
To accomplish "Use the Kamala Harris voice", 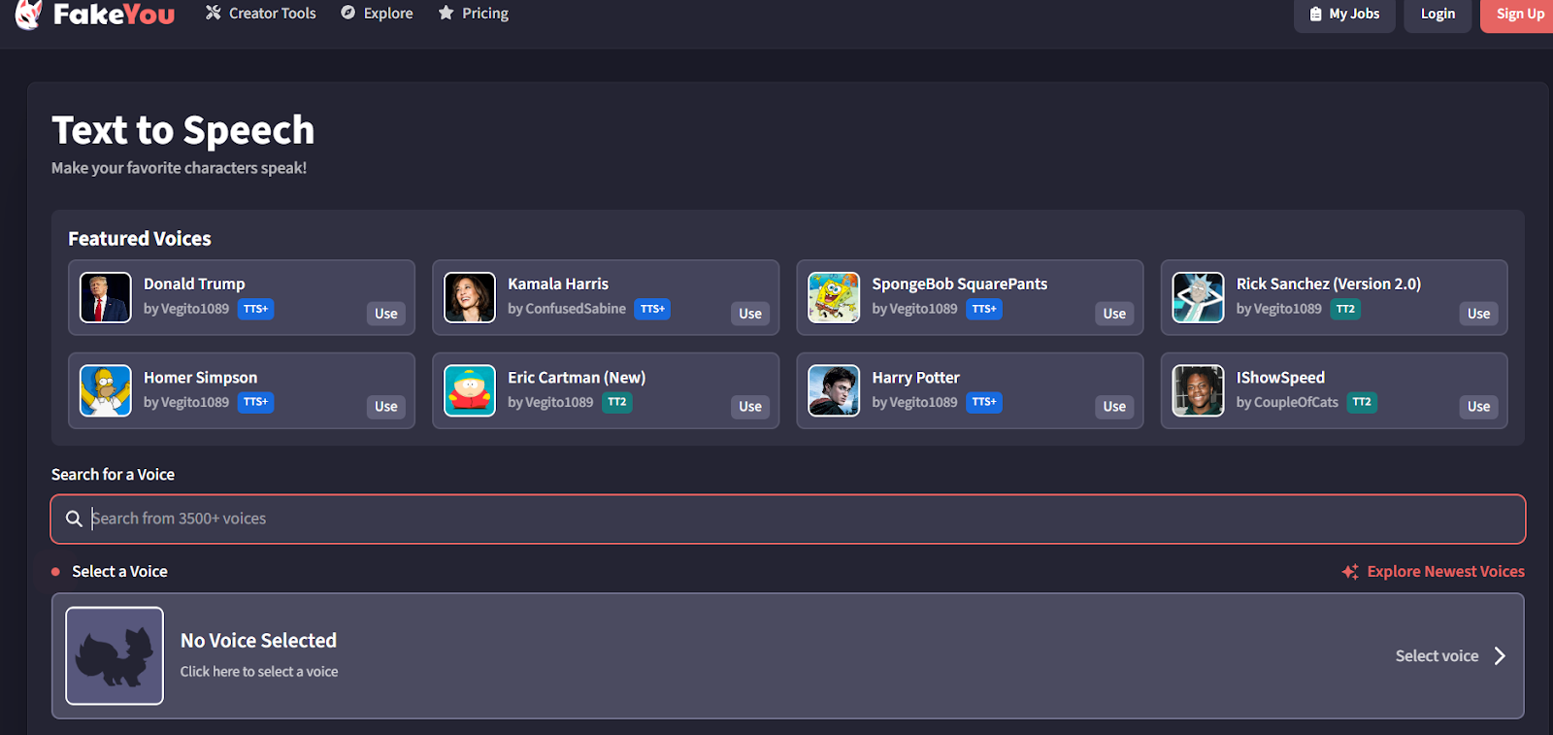I will coord(750,314).
